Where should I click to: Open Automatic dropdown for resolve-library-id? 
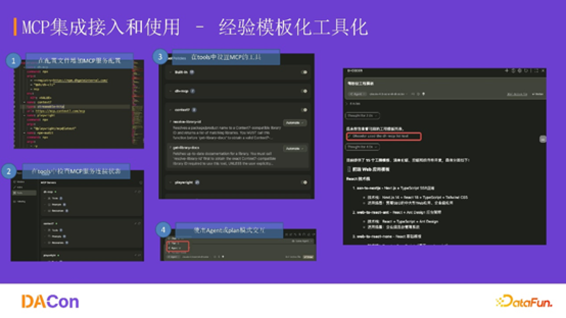(x=295, y=123)
